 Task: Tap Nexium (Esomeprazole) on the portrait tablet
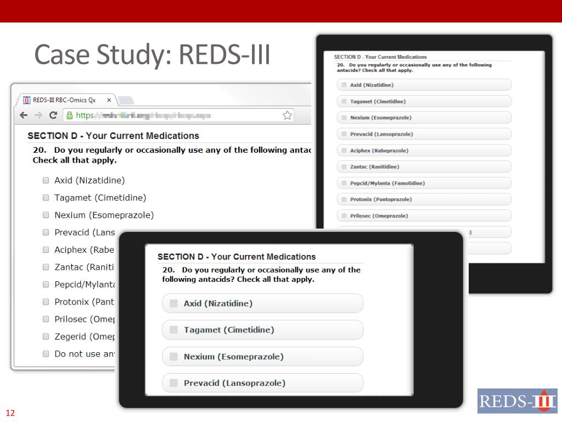tap(424, 118)
